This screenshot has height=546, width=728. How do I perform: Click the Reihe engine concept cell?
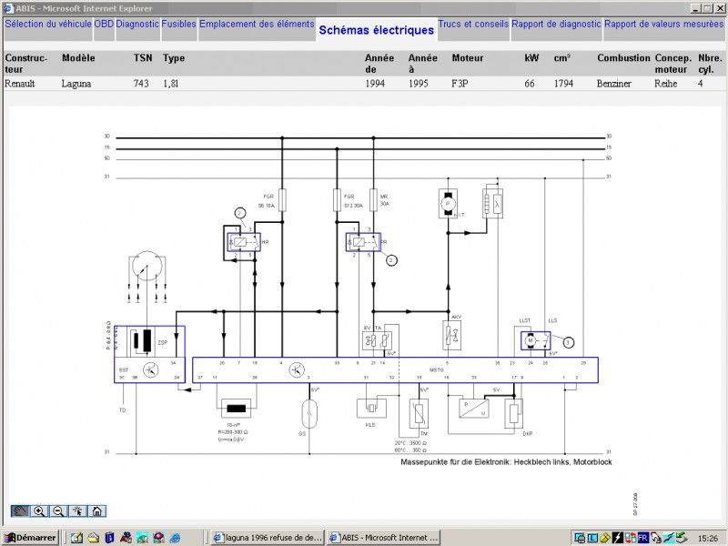[666, 84]
